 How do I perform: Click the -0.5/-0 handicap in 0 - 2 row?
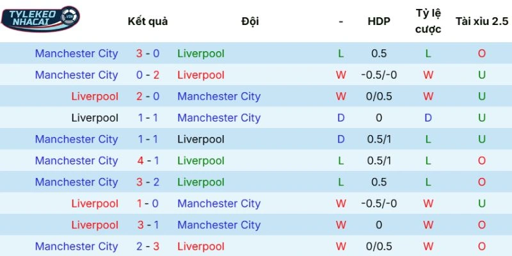click(x=378, y=75)
